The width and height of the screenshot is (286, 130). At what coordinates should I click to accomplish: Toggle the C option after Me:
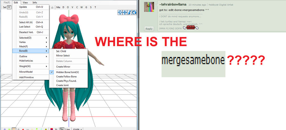coord(77,7)
